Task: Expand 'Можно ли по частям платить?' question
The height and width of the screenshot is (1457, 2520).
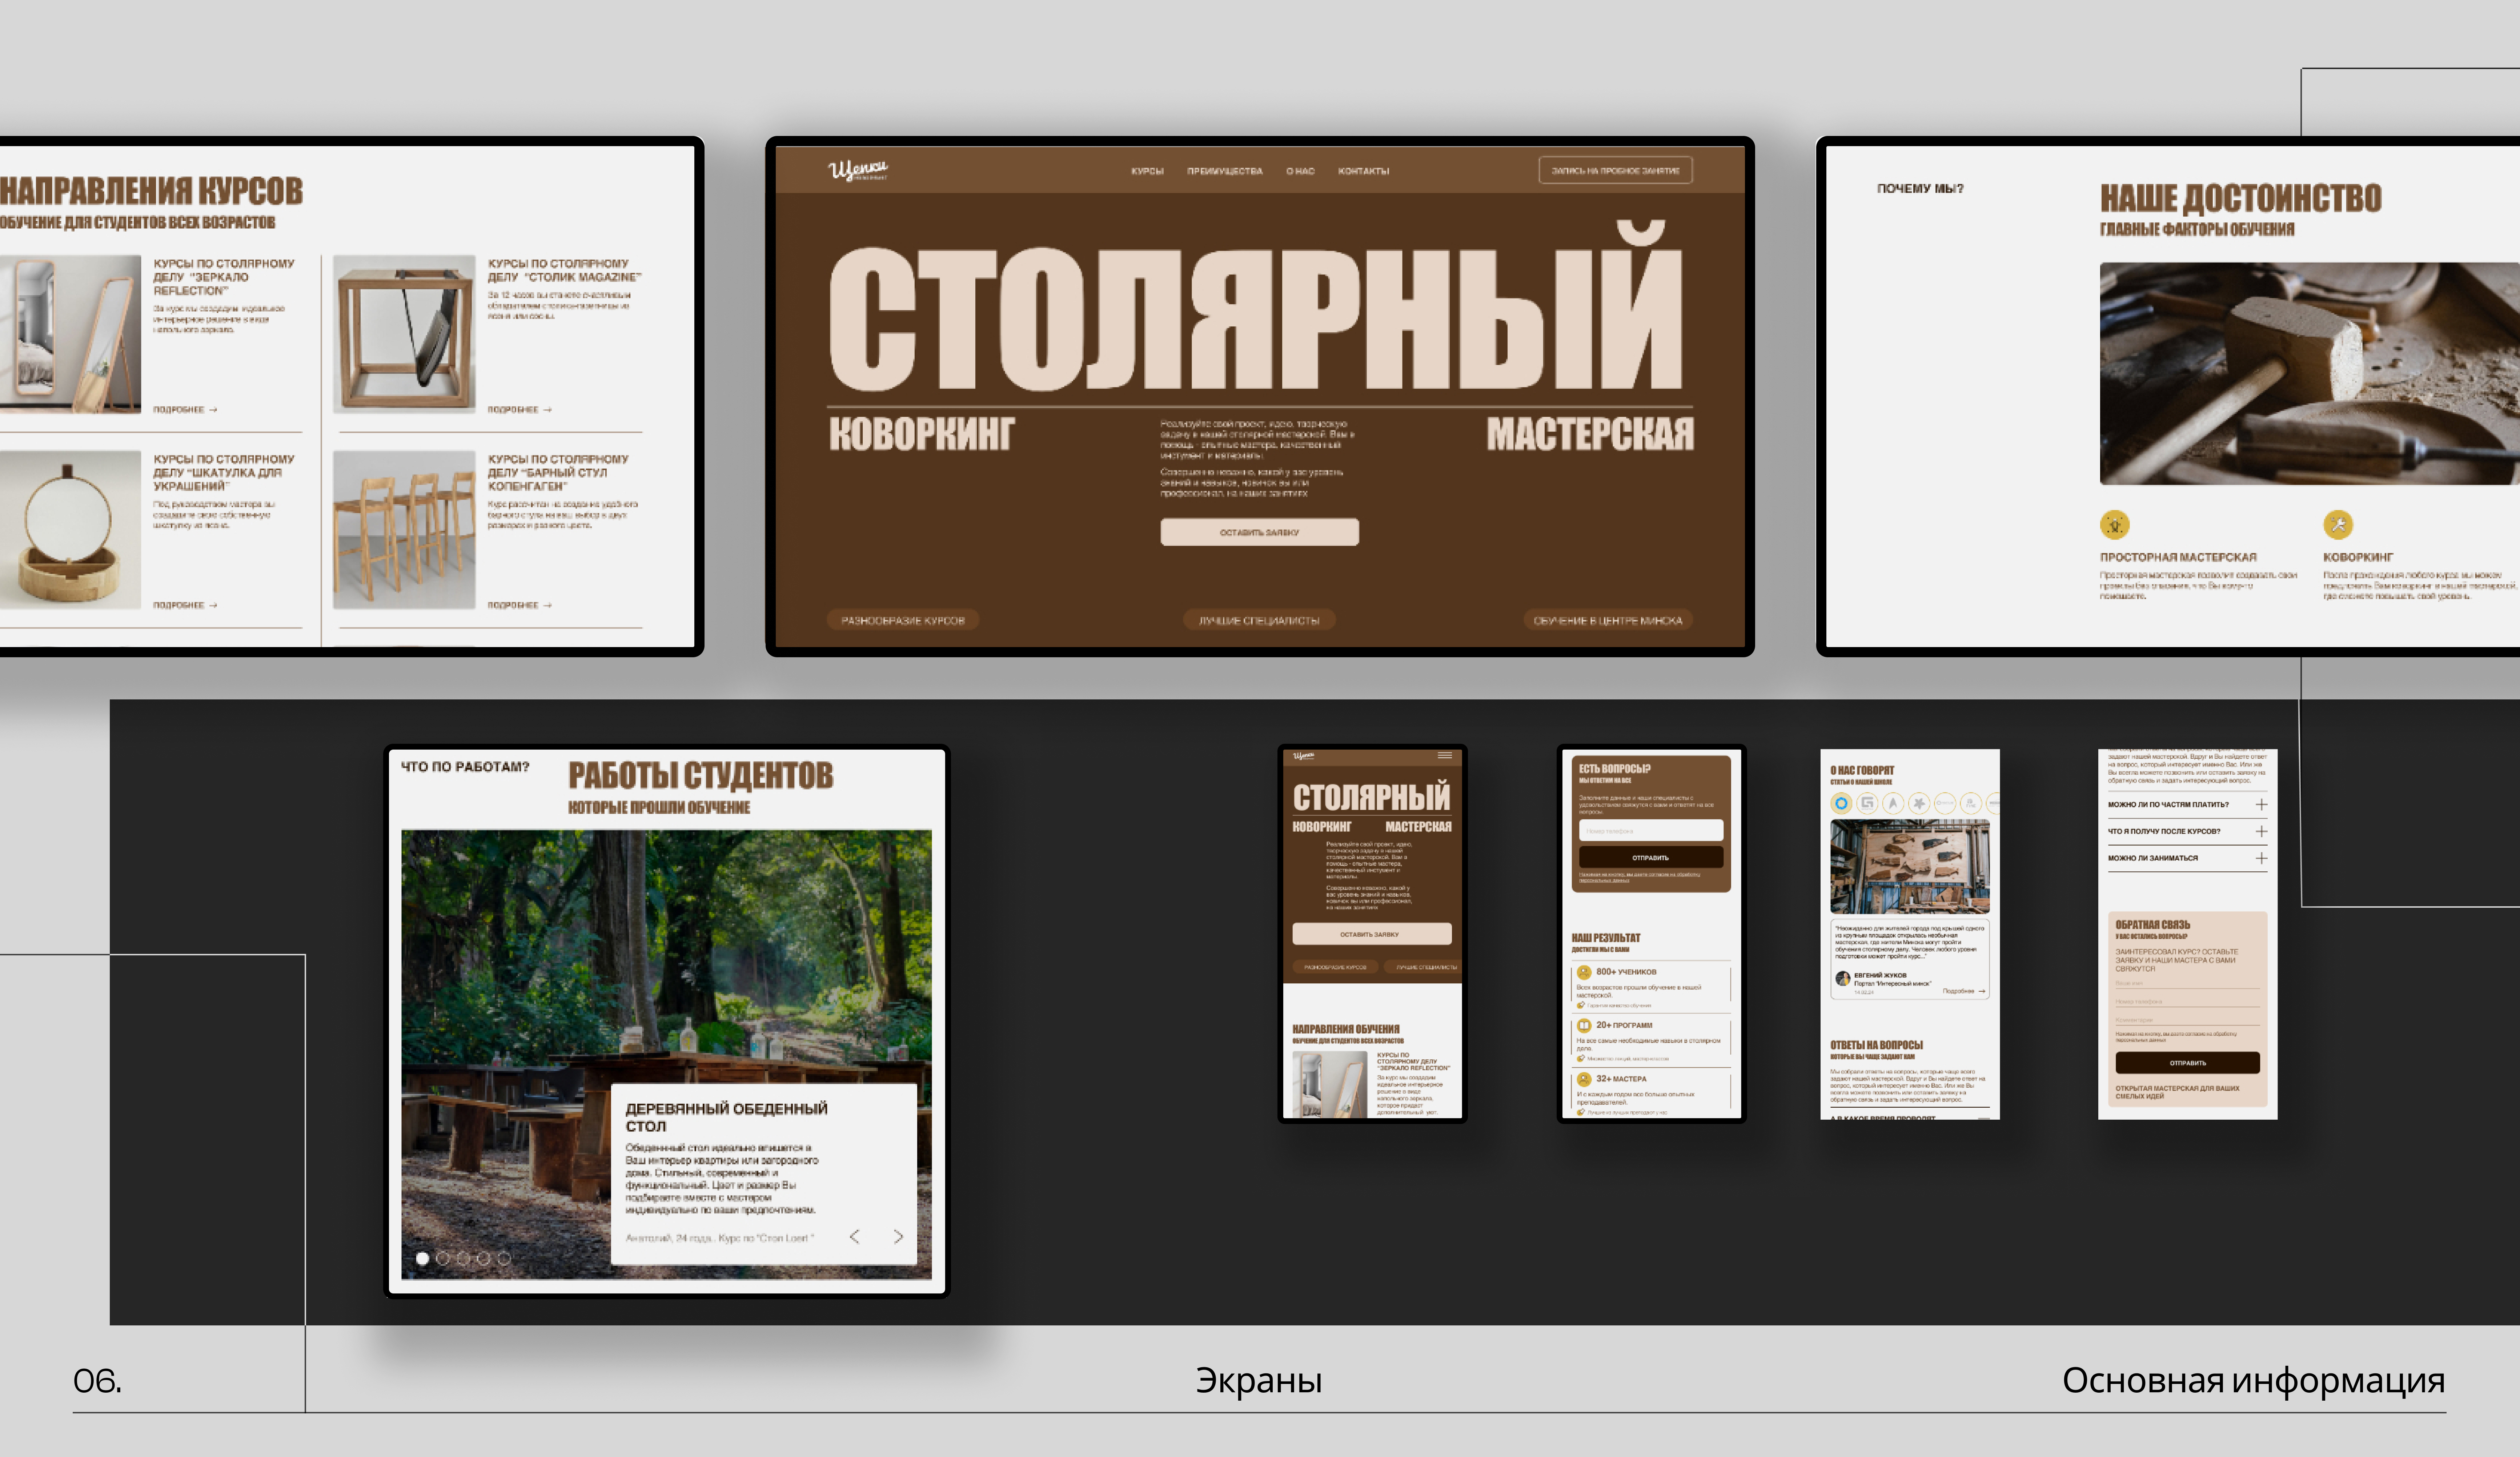Action: [2261, 804]
